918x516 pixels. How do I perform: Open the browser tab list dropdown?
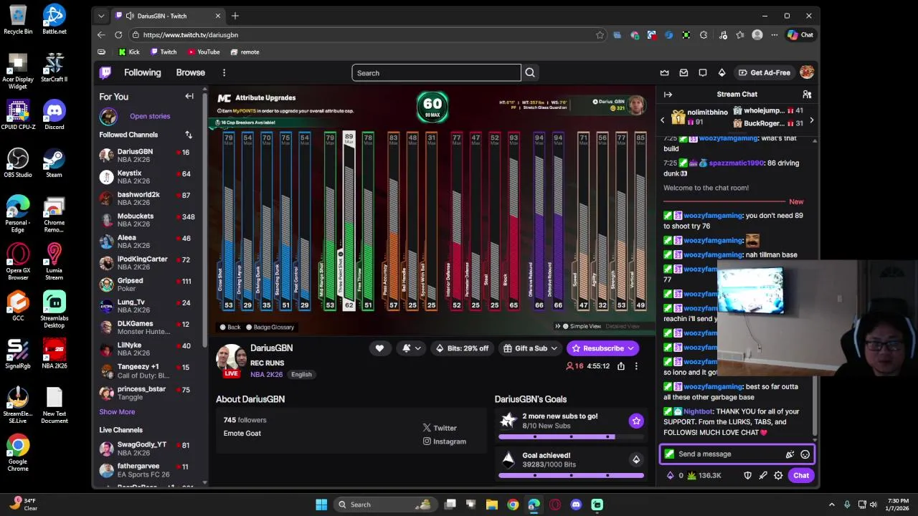point(101,16)
